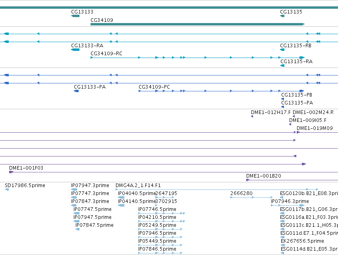Click the SD17986.5prime arrow glyph

[x=7, y=189]
